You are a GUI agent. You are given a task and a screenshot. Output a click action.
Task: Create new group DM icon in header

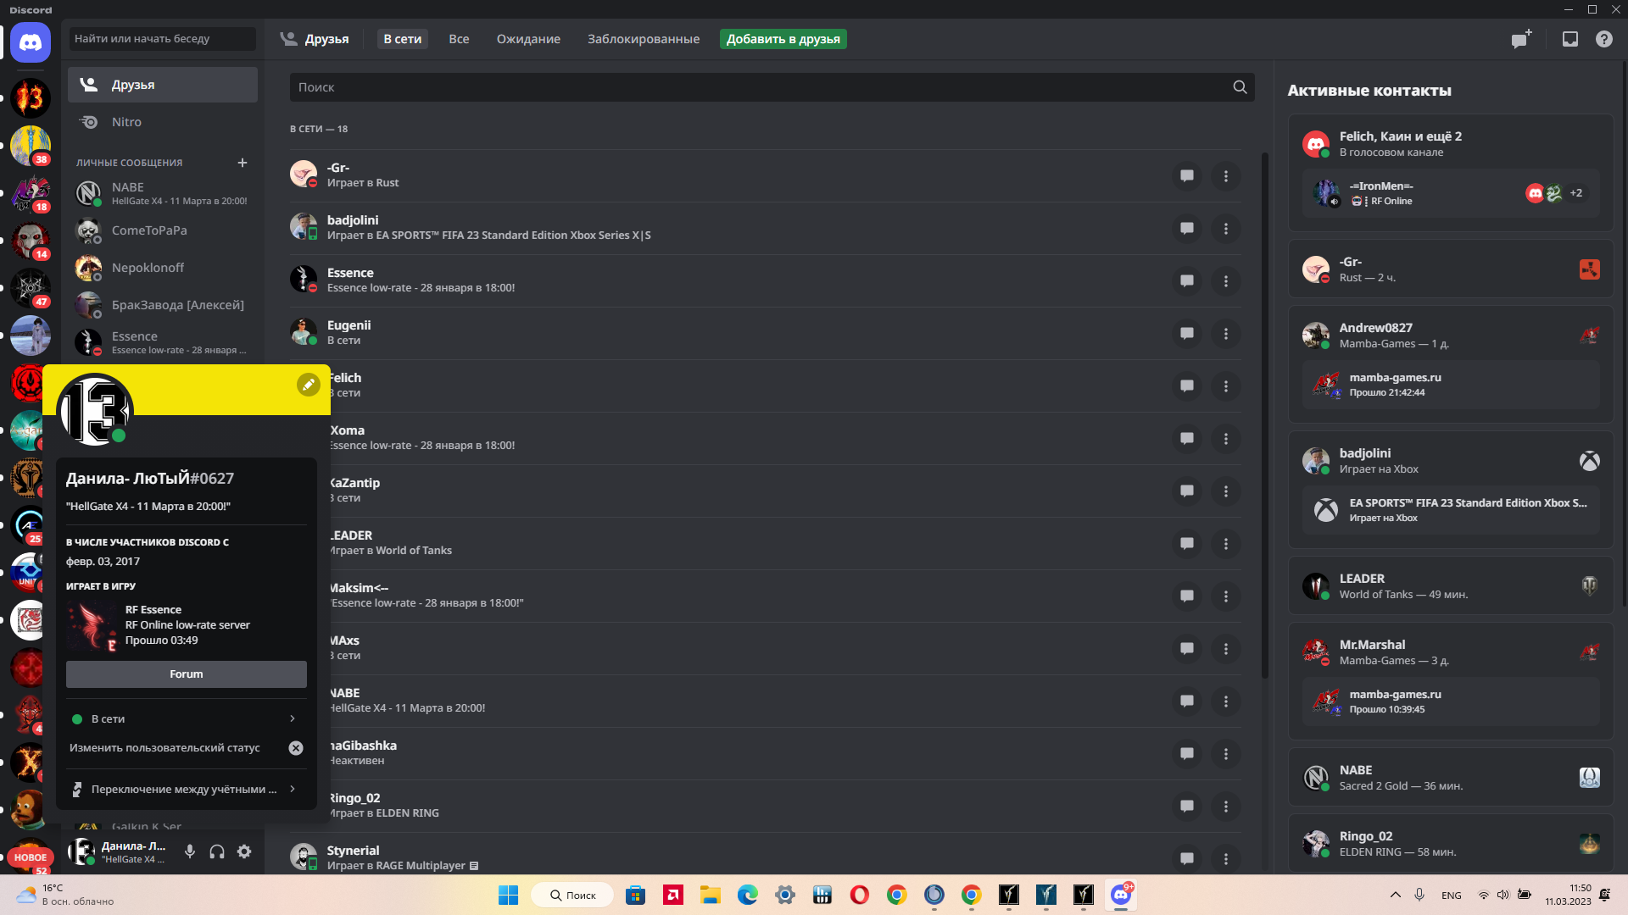tap(1521, 39)
